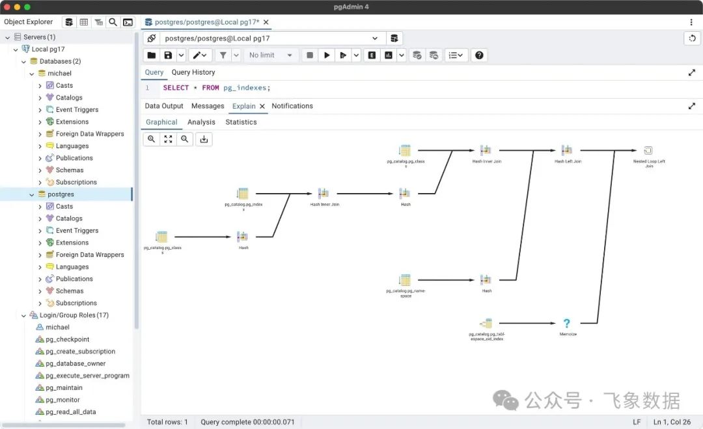Viewport: 703px width, 429px height.
Task: Close the Explain tab
Action: (262, 106)
